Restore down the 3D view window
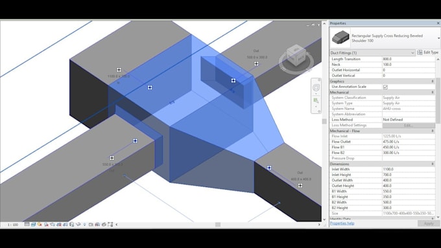The height and width of the screenshot is (248, 441). pos(313,25)
